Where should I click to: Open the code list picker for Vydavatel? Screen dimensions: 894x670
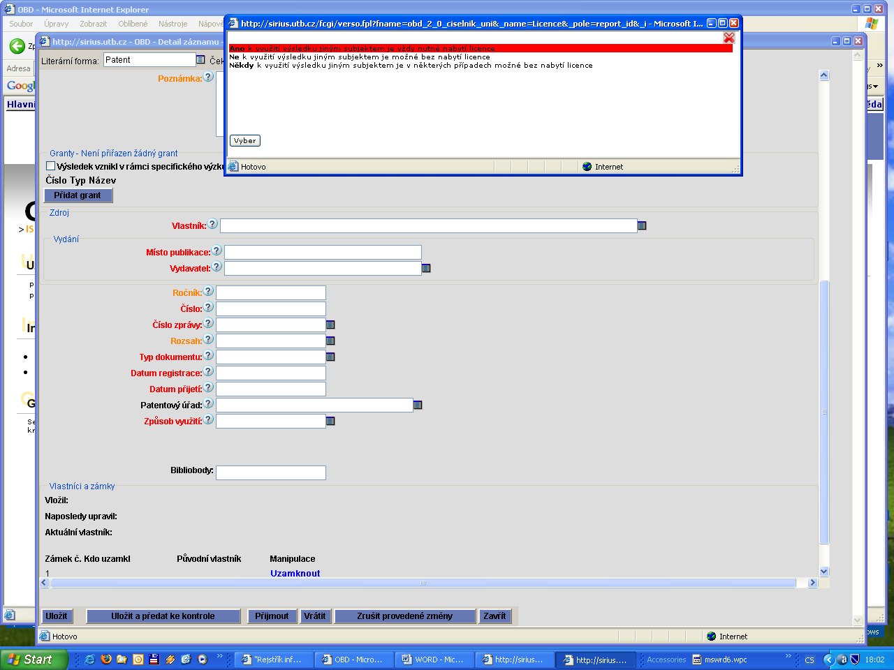(426, 268)
